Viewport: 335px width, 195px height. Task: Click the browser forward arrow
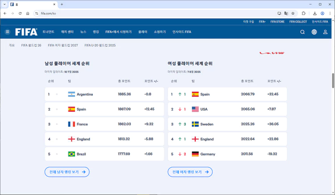click(x=13, y=13)
